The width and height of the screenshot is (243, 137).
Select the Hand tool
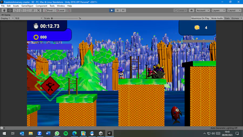4,10
